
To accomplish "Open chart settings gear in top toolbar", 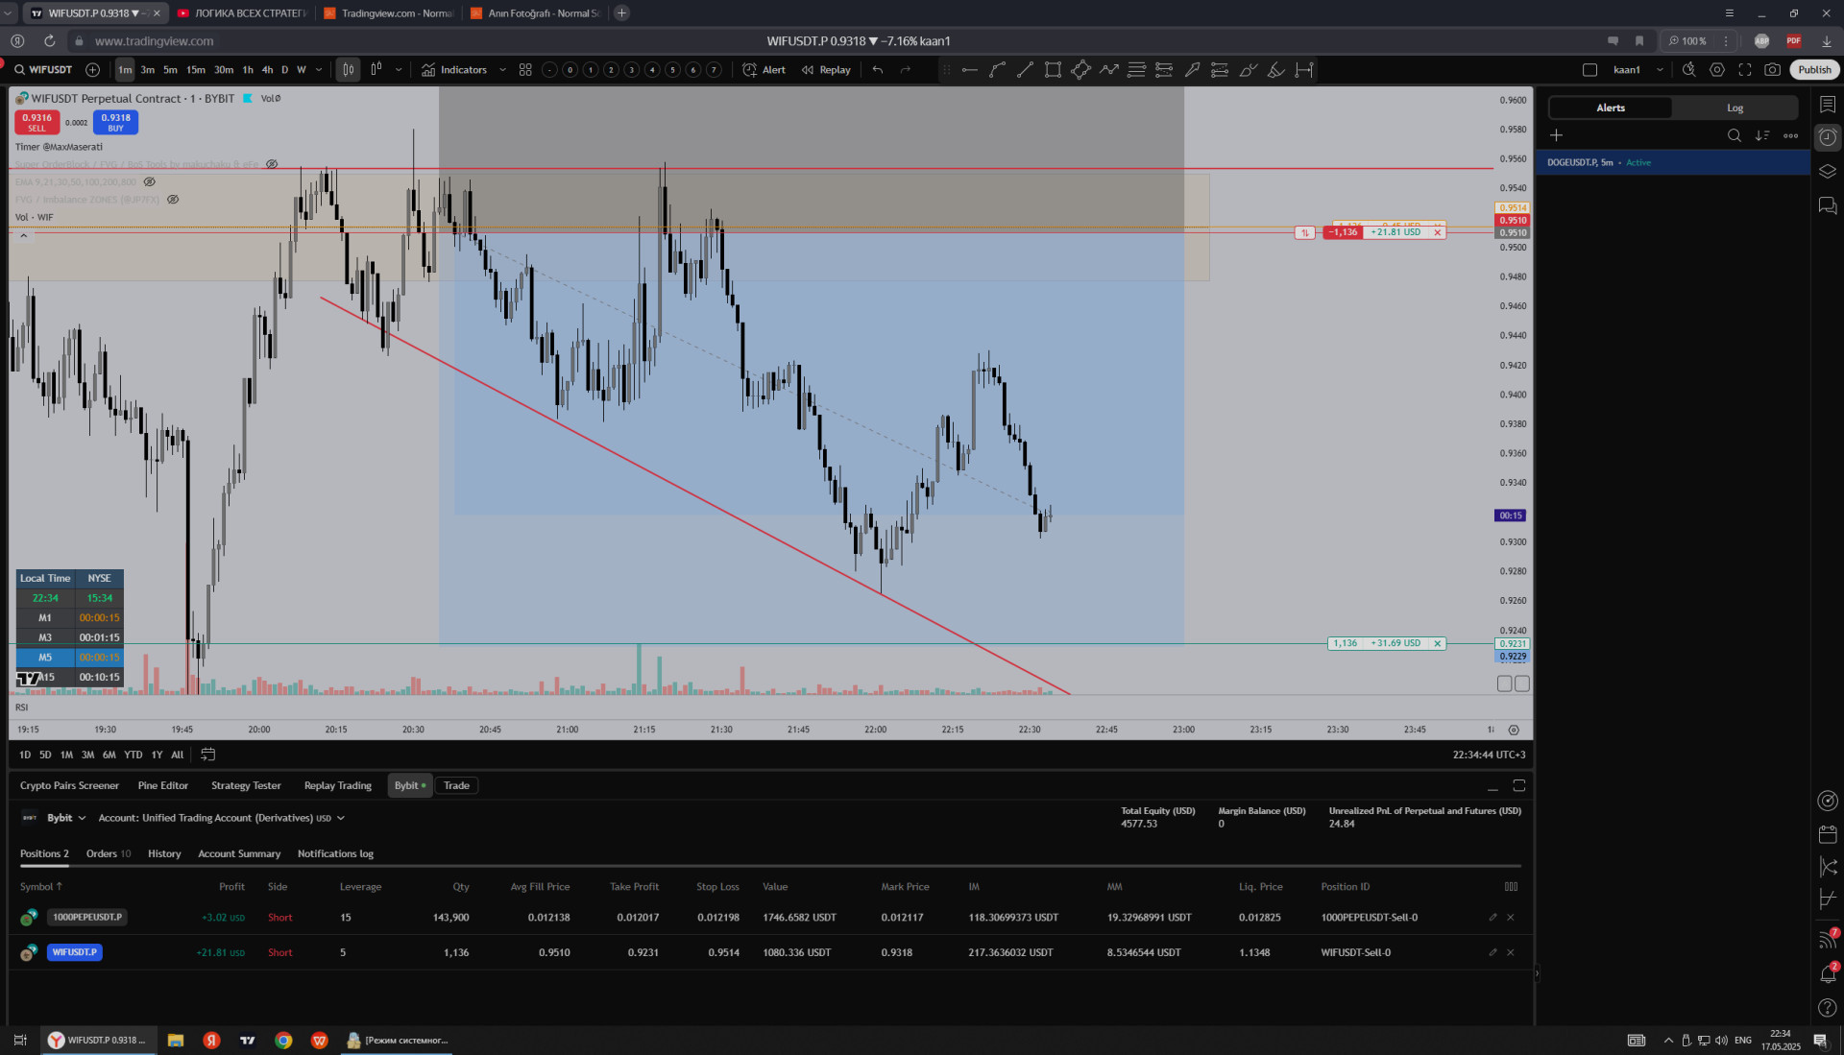I will coord(1717,70).
